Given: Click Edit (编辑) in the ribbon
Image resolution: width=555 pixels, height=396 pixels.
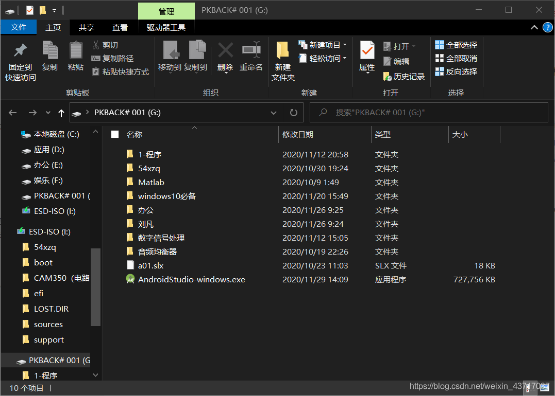Looking at the screenshot, I should [x=396, y=61].
